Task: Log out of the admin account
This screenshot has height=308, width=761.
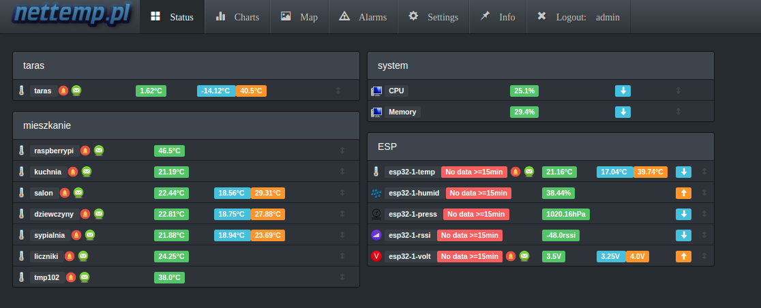Action: click(x=578, y=17)
